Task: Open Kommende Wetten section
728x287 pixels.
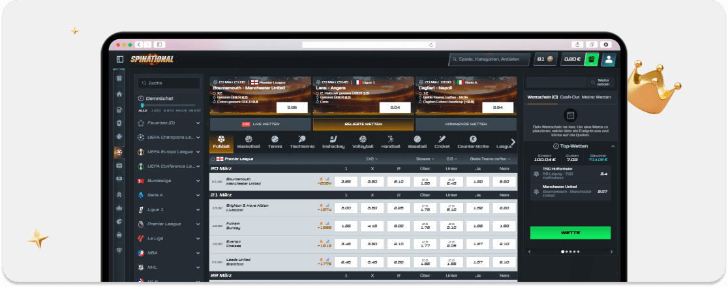Action: pos(466,125)
